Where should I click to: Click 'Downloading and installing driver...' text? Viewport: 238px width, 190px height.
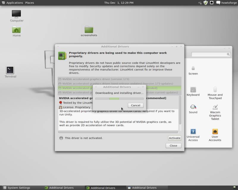pos(119,93)
